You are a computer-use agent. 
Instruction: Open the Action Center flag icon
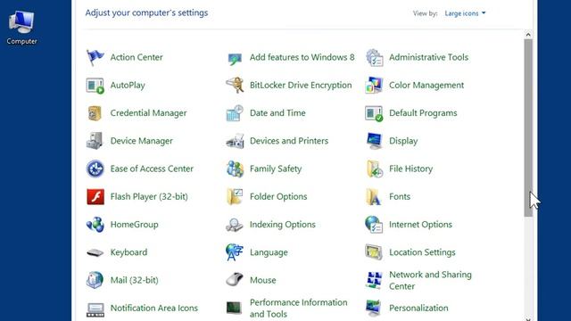(95, 57)
